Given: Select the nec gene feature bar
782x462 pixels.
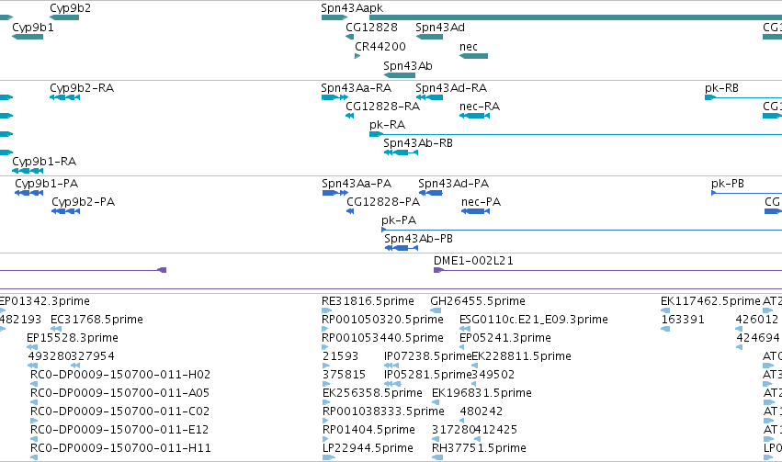Looking at the screenshot, I should (473, 56).
